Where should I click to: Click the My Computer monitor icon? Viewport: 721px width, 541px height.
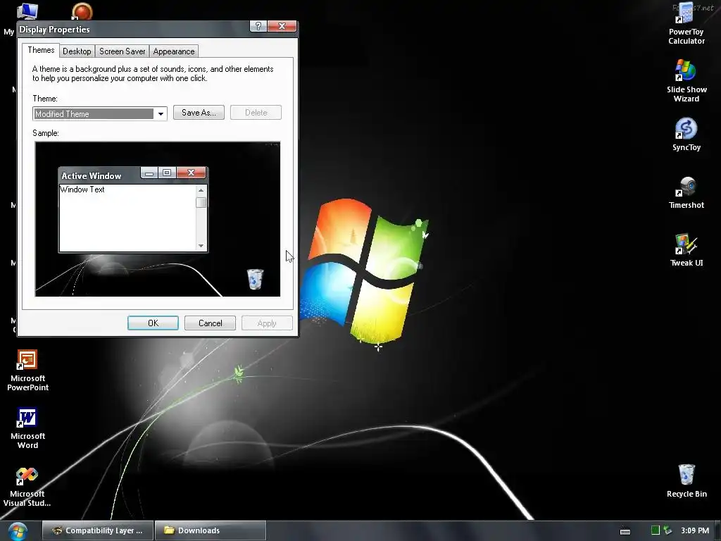click(27, 11)
